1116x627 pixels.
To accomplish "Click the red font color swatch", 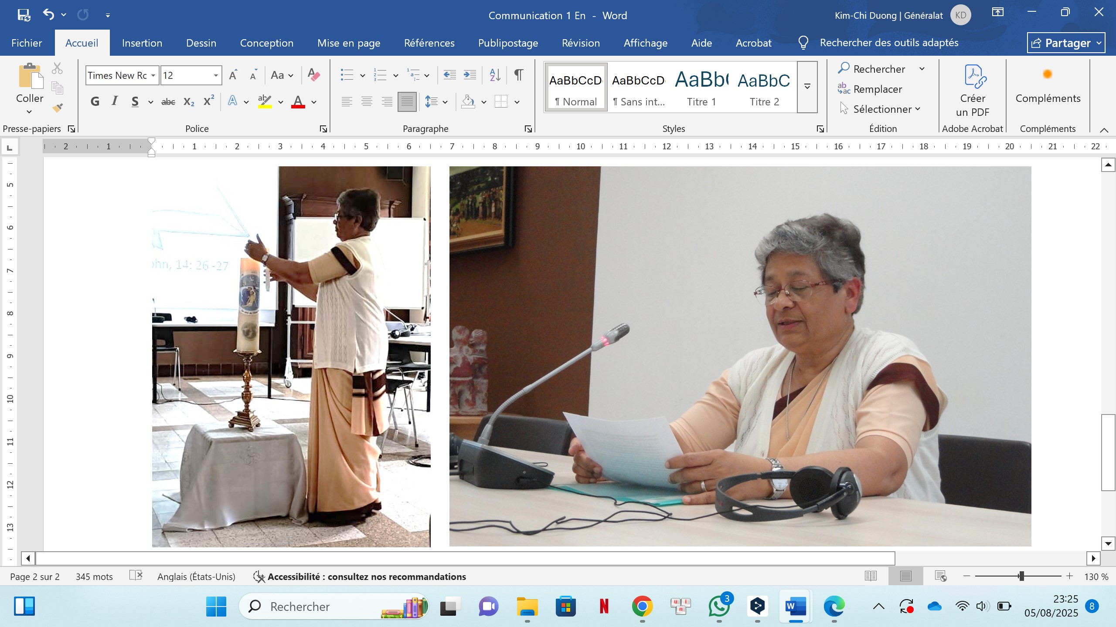I will tap(298, 102).
